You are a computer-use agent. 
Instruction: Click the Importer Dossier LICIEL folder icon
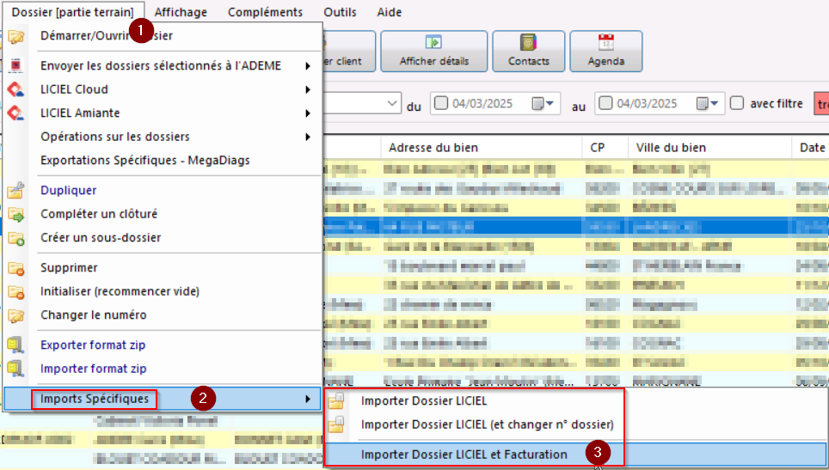339,400
